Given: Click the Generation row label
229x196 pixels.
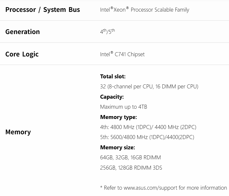Looking at the screenshot, I should click(x=22, y=32).
